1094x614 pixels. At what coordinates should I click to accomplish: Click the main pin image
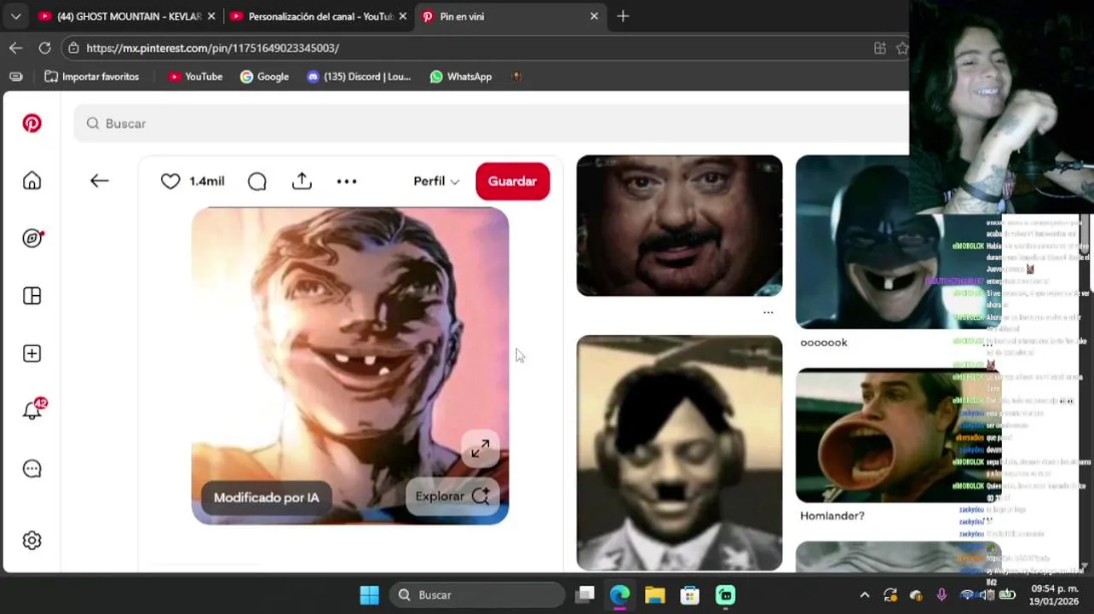350,366
